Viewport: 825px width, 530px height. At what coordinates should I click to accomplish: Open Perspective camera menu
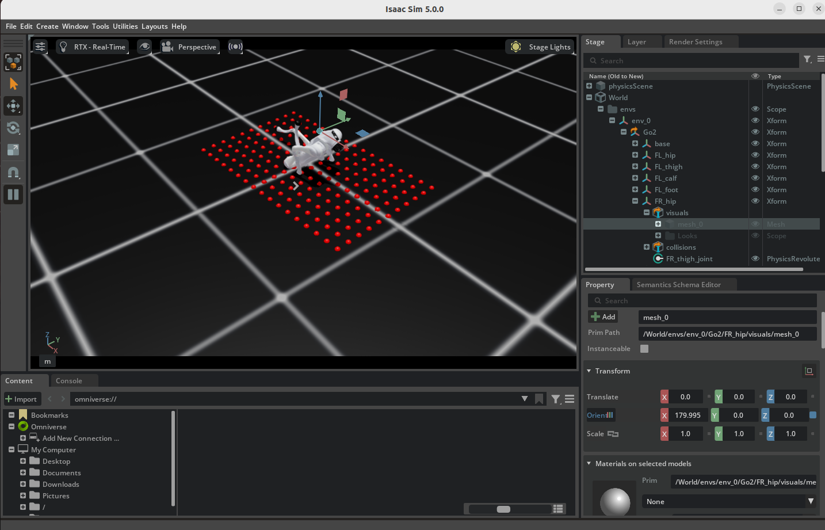(189, 47)
